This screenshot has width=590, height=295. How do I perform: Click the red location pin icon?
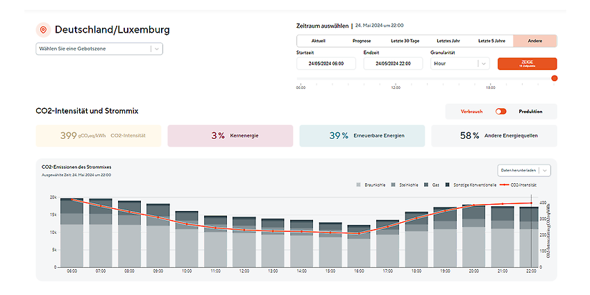43,30
